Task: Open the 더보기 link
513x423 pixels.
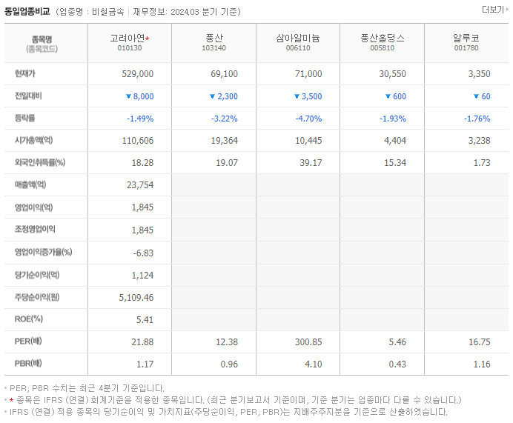Action: [494, 10]
